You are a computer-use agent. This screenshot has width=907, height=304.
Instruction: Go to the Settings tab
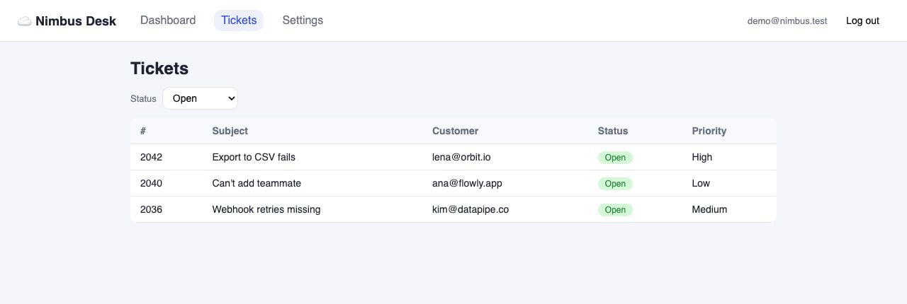pos(303,21)
